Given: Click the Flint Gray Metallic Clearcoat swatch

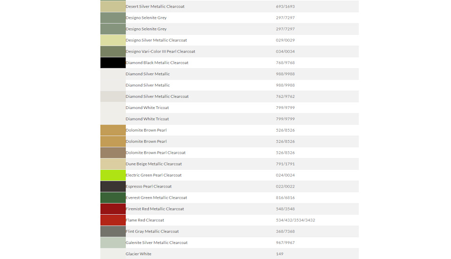Looking at the screenshot, I should click(x=113, y=231).
